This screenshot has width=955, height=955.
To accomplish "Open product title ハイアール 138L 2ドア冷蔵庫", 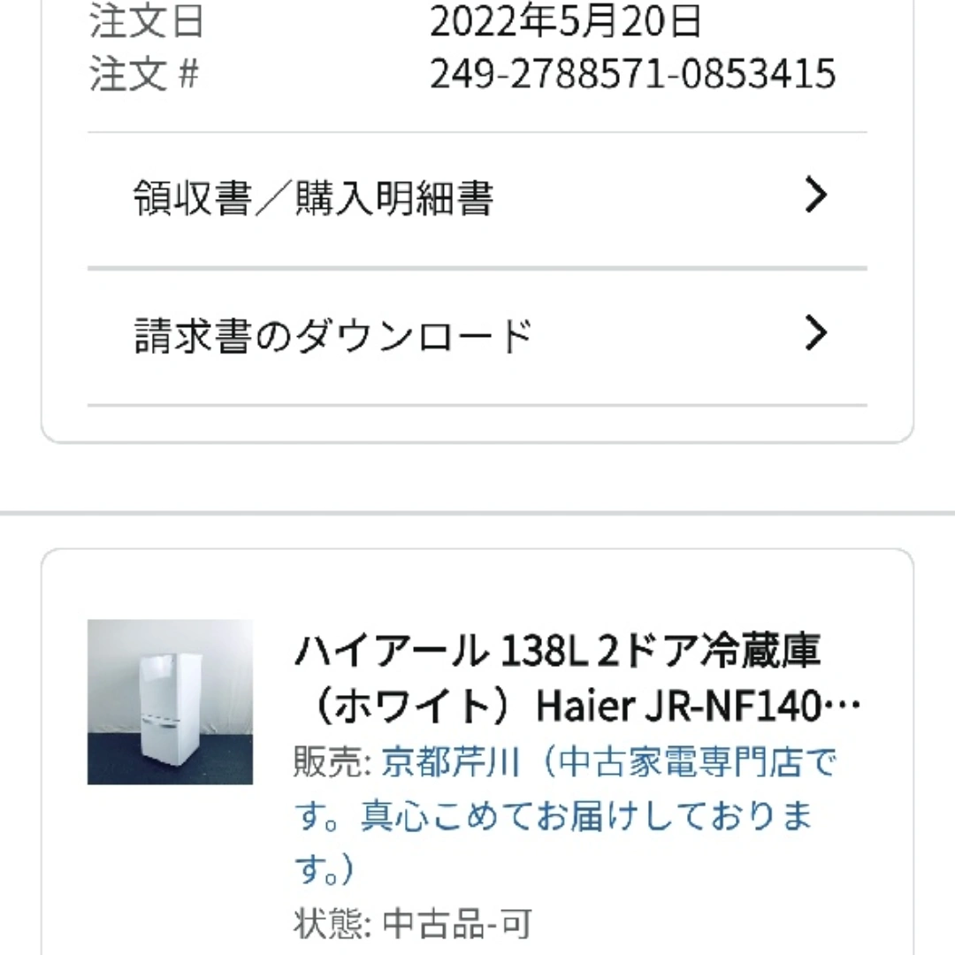I will (x=557, y=651).
